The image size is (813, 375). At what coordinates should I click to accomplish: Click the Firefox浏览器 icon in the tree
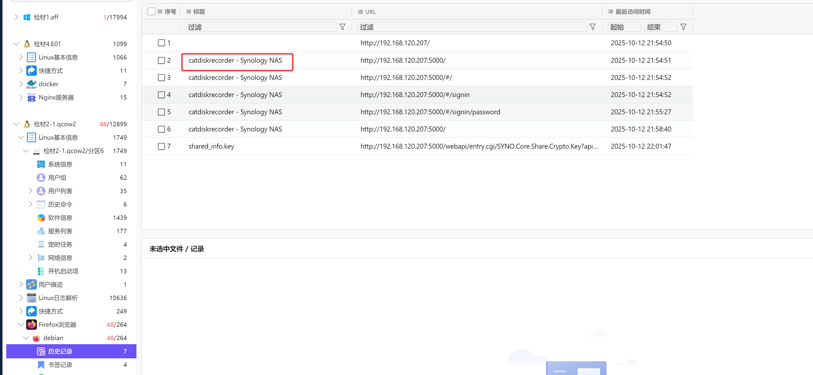[x=31, y=325]
